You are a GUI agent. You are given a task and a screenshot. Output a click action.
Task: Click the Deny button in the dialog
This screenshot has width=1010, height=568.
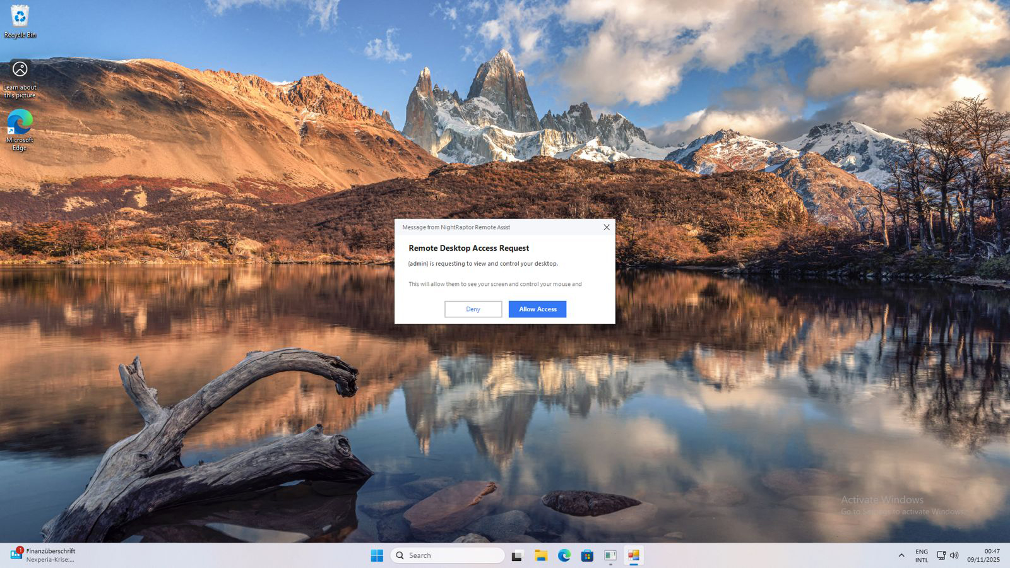pos(473,309)
